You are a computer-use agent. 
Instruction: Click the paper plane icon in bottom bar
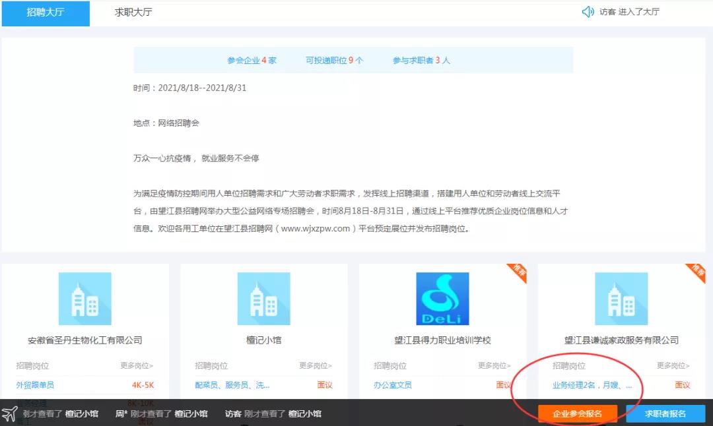(x=9, y=413)
